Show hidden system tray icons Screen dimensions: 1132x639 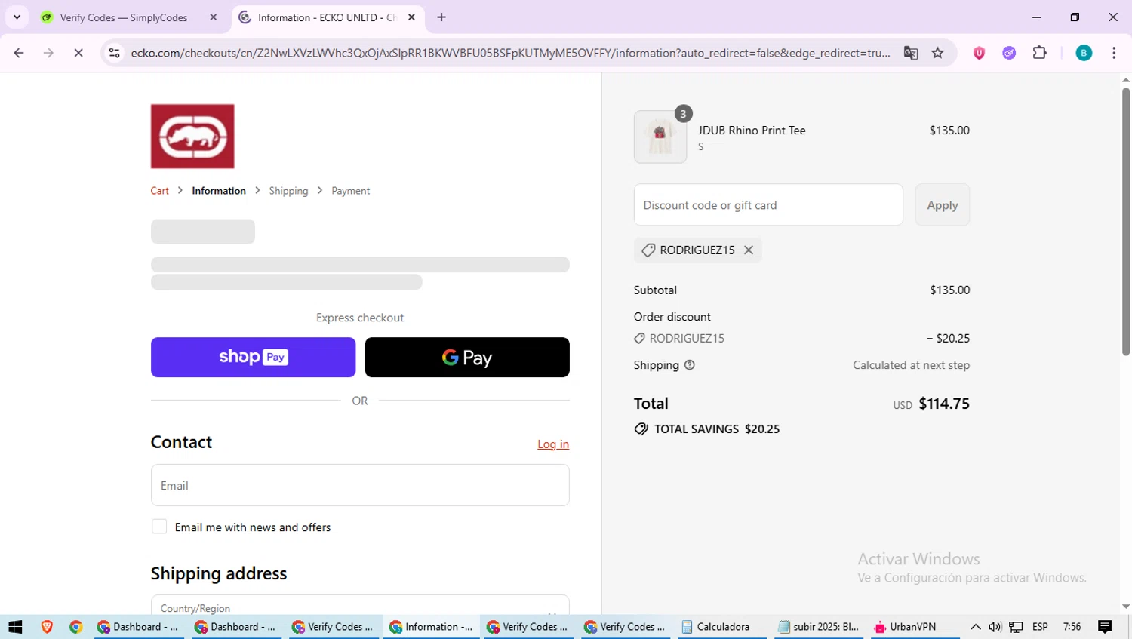pos(975,627)
